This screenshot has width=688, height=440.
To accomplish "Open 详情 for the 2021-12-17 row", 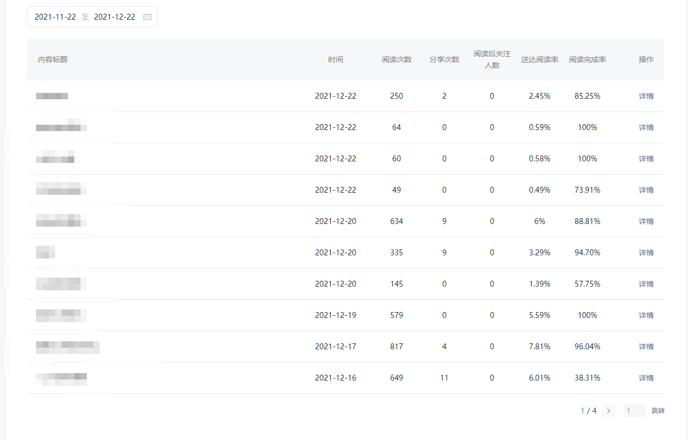I will 646,347.
